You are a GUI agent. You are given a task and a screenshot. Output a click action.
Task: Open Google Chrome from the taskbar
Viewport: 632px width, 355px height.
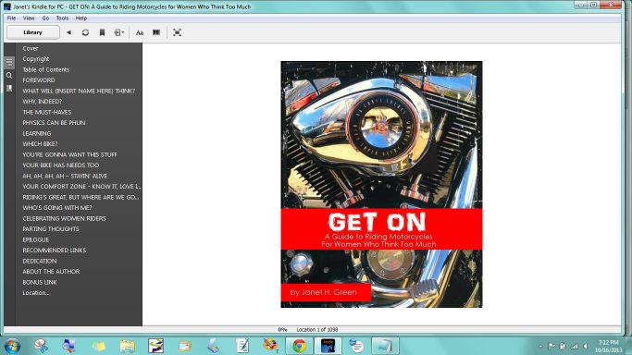300,346
